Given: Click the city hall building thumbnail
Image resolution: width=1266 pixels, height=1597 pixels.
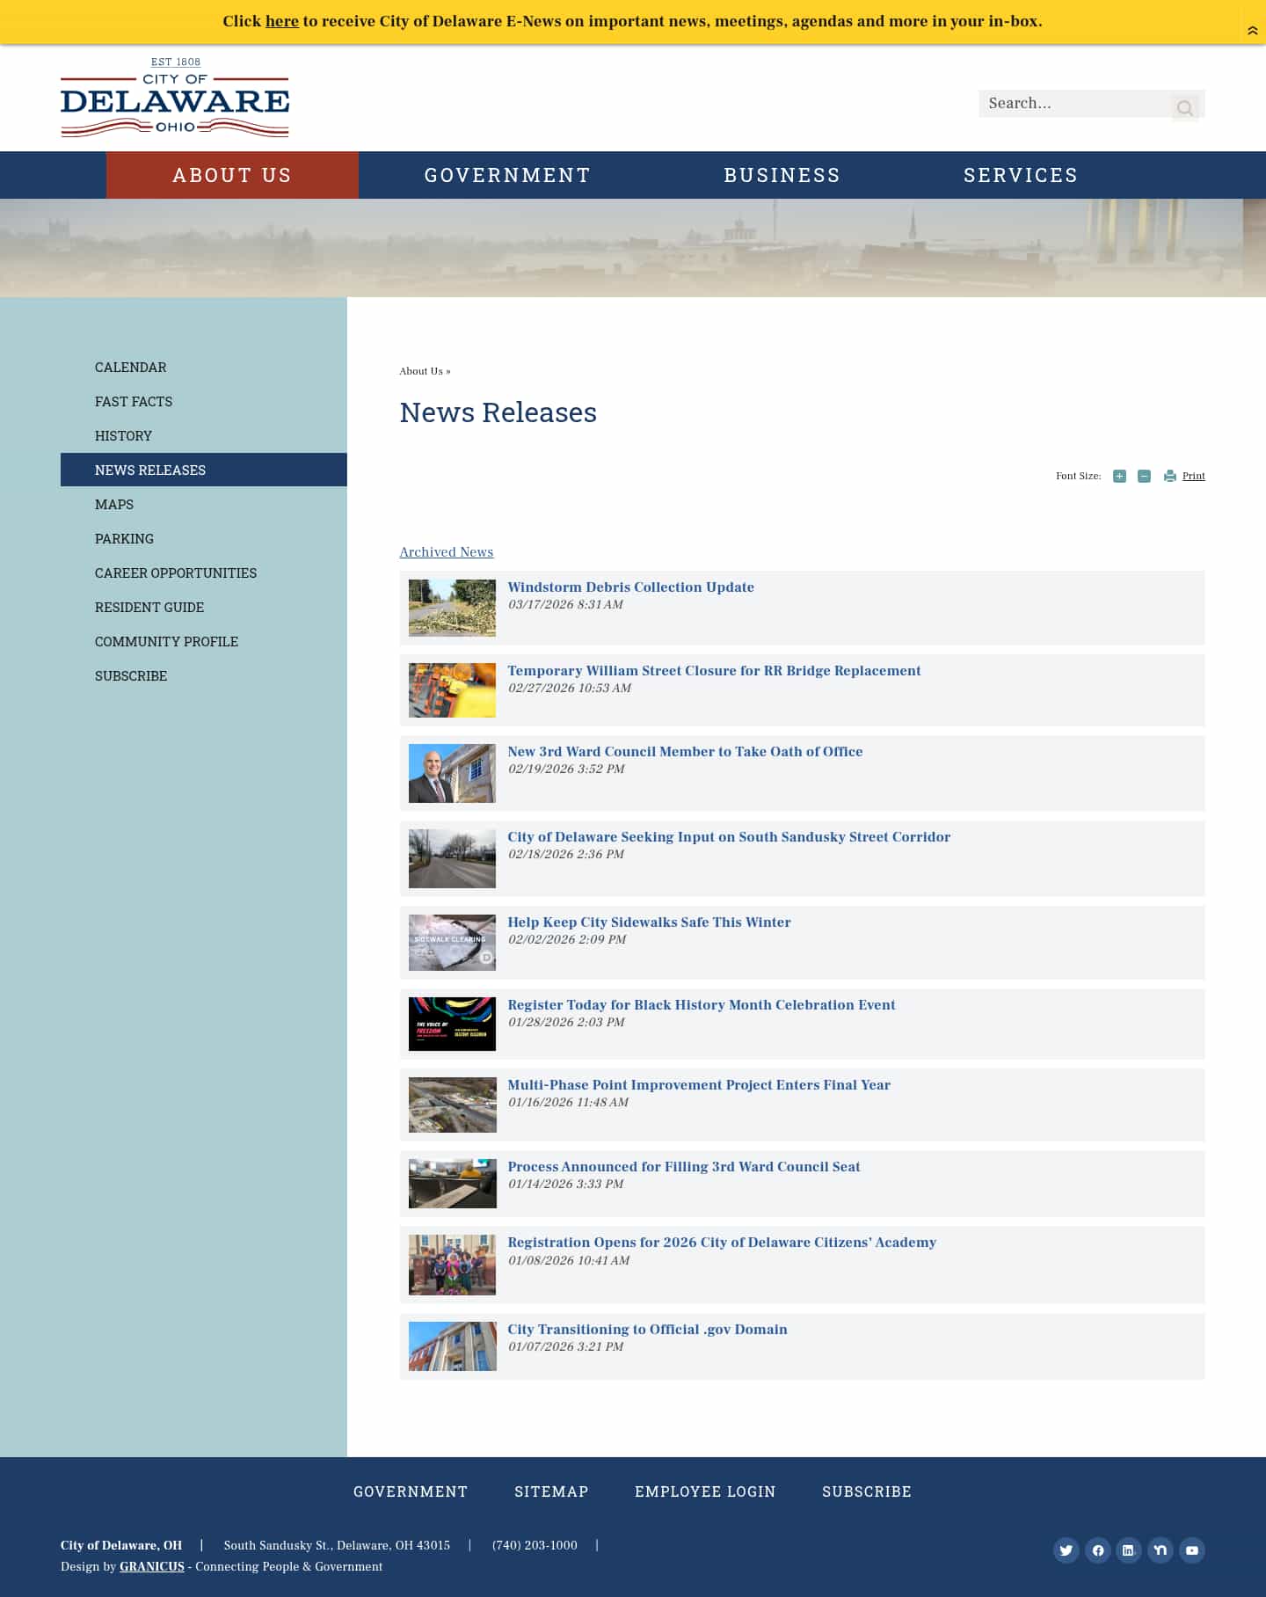Looking at the screenshot, I should pyautogui.click(x=452, y=1346).
